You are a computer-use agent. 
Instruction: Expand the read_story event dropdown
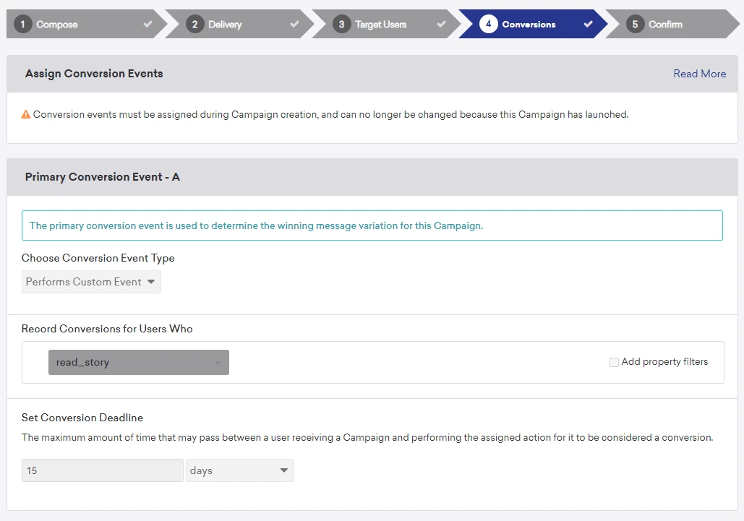tap(139, 363)
